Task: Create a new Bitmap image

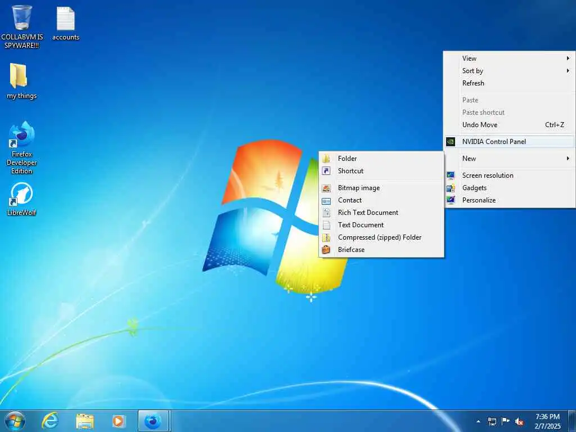Action: click(381, 188)
